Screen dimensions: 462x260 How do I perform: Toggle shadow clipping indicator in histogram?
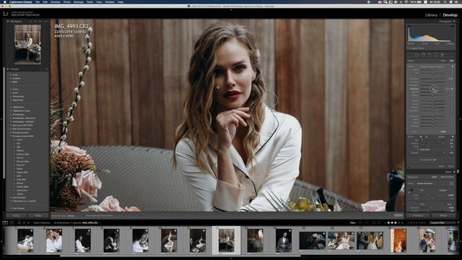(x=409, y=26)
